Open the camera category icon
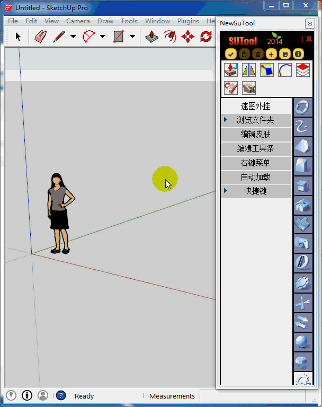322x407 pixels. coord(303,244)
